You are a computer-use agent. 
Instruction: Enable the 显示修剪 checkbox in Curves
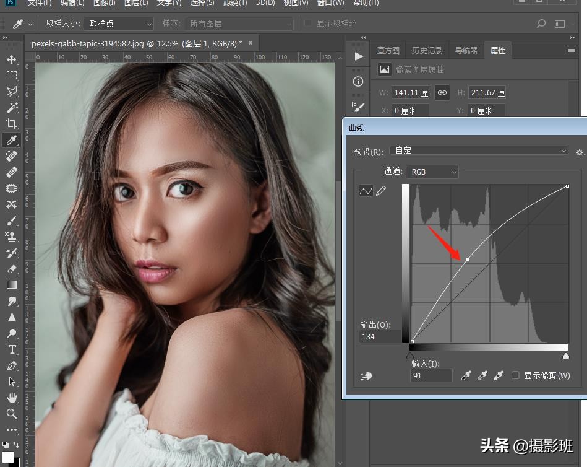pos(515,375)
